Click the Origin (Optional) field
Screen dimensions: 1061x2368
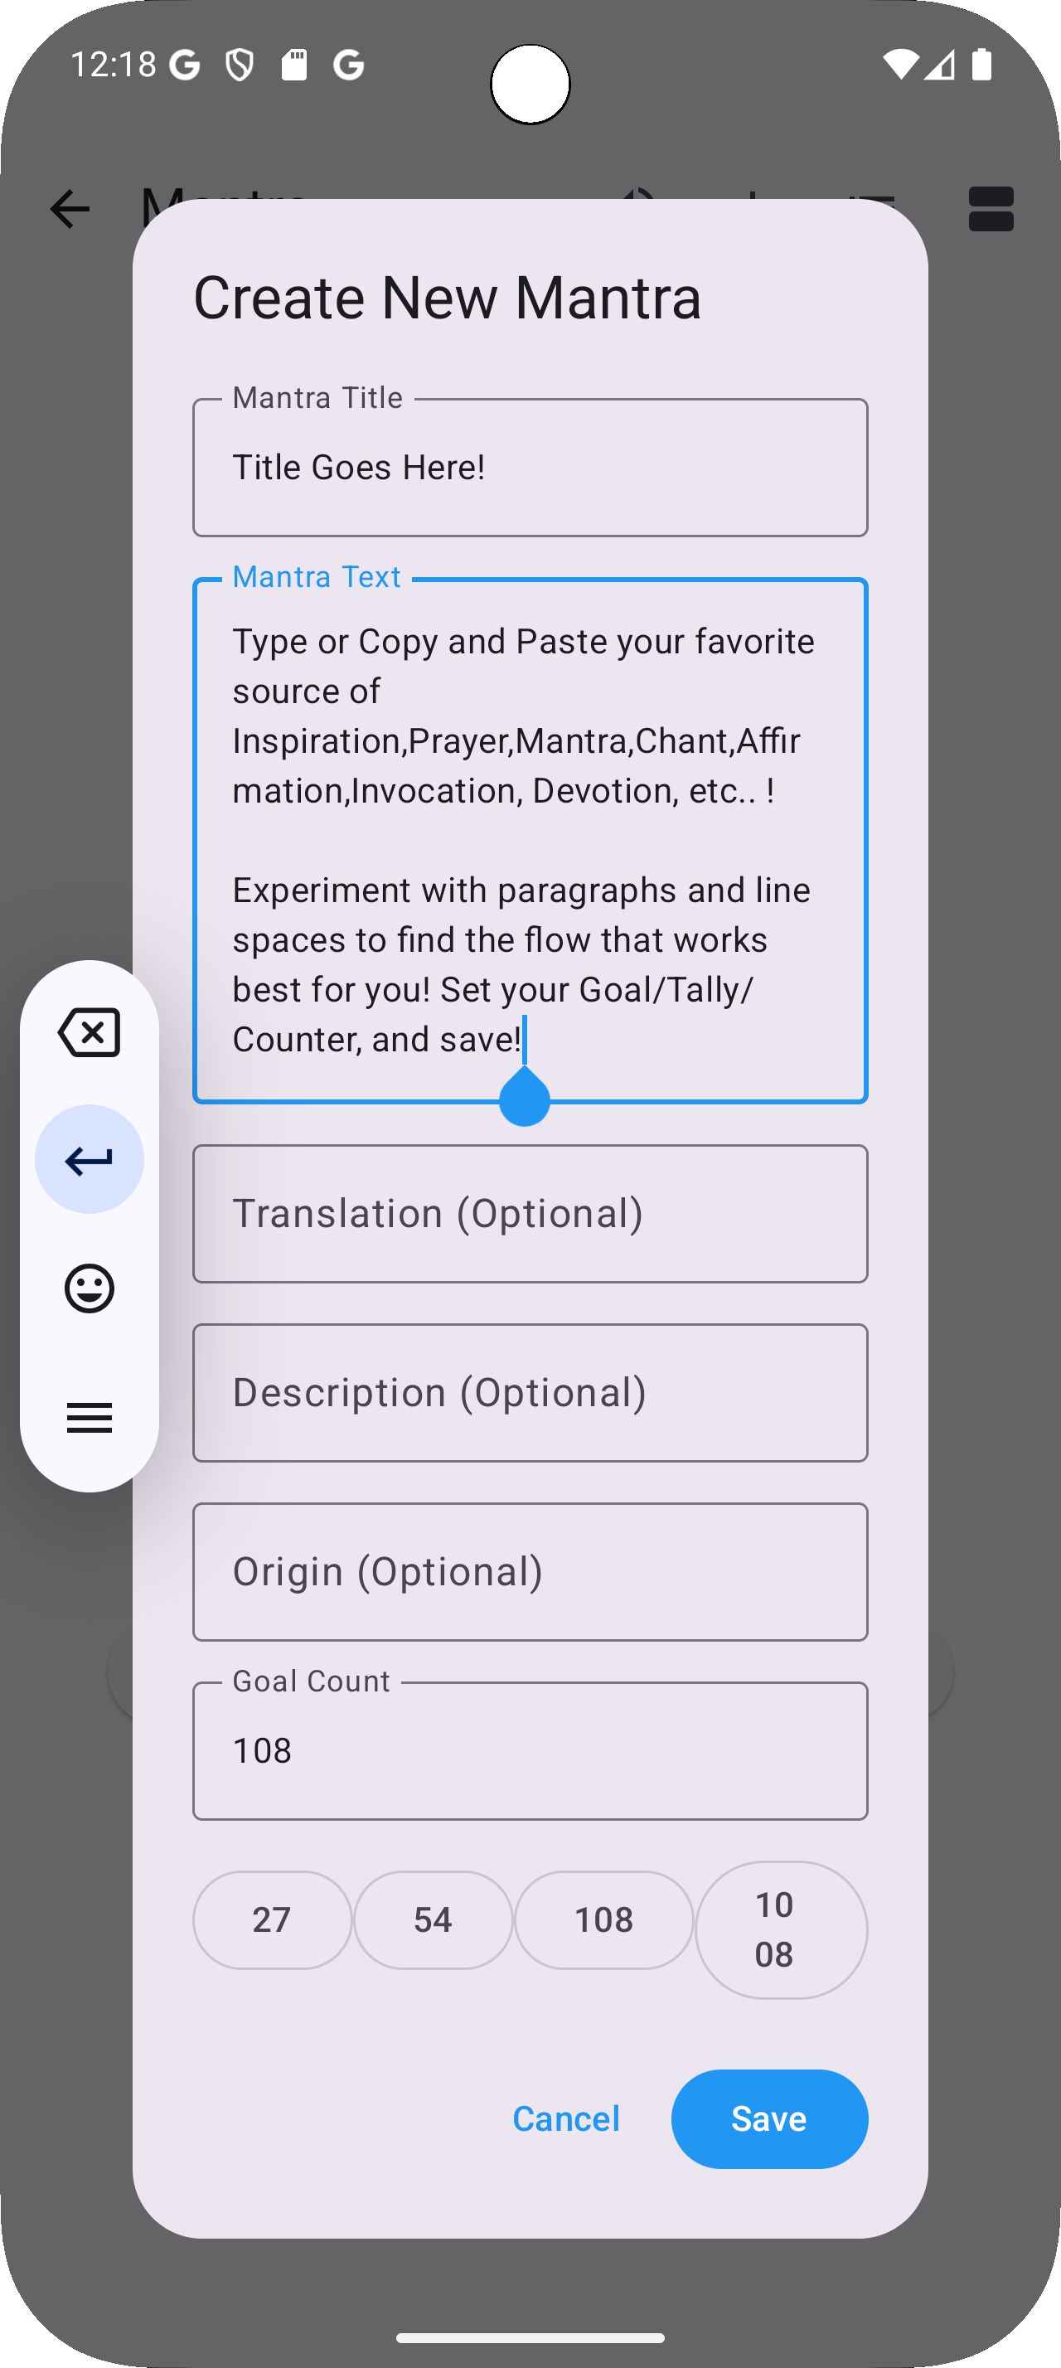(530, 1571)
